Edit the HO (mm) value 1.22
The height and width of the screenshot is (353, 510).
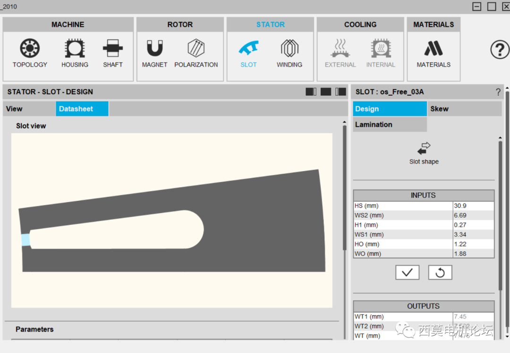click(x=473, y=244)
